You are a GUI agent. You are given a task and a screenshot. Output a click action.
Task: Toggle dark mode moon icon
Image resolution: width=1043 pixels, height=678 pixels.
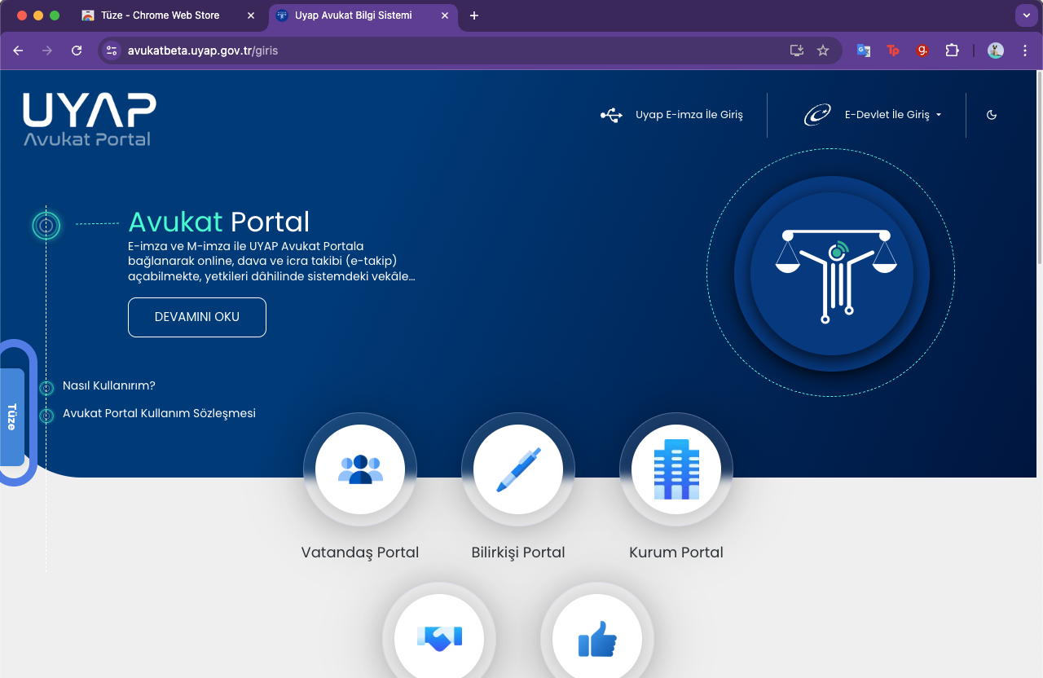(x=992, y=115)
